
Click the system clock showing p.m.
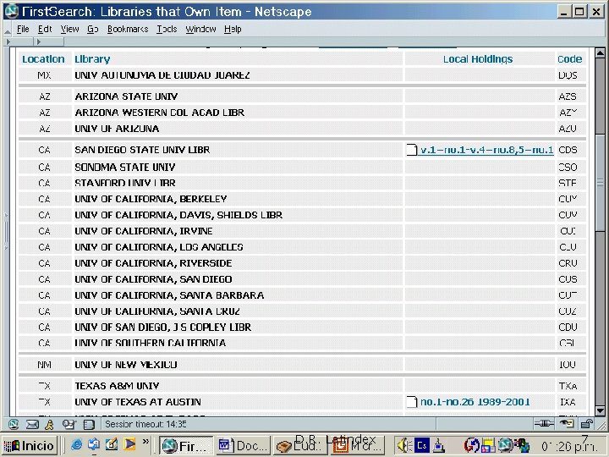coord(569,446)
